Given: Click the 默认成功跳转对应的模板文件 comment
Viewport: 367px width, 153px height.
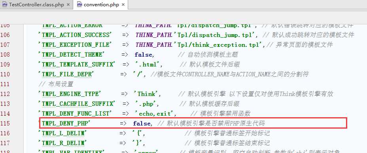Looking at the screenshot, I should point(308,35).
